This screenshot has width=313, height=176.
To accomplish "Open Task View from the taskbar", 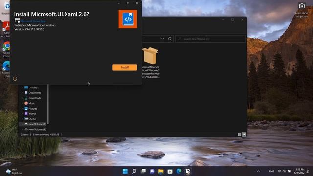I will coord(143,171).
